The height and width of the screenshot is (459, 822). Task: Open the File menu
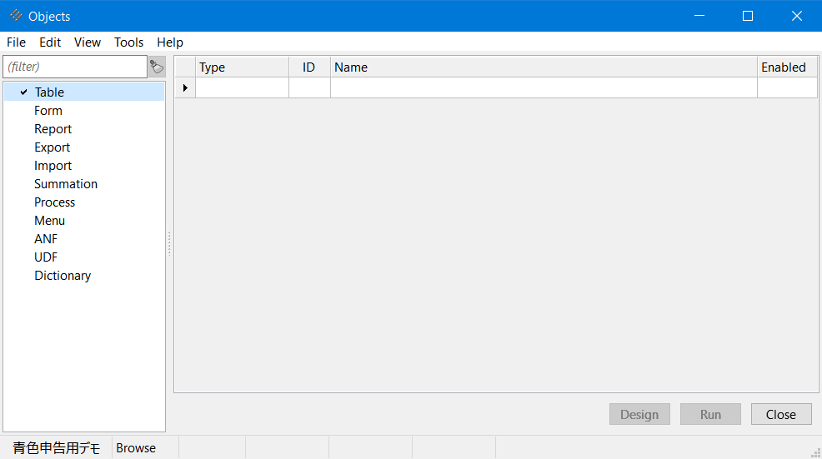click(x=16, y=42)
